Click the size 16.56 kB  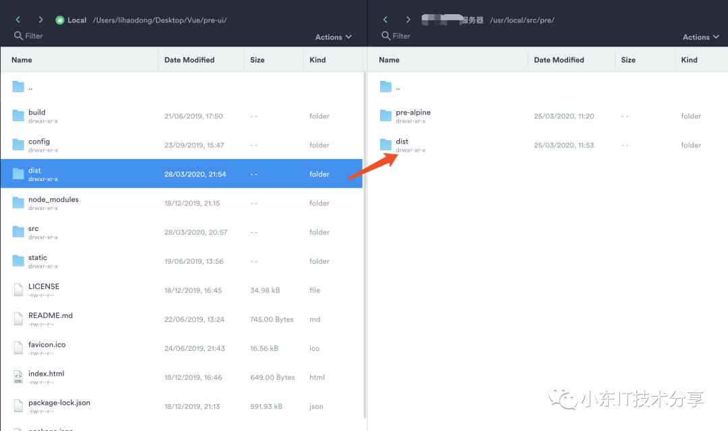[264, 348]
